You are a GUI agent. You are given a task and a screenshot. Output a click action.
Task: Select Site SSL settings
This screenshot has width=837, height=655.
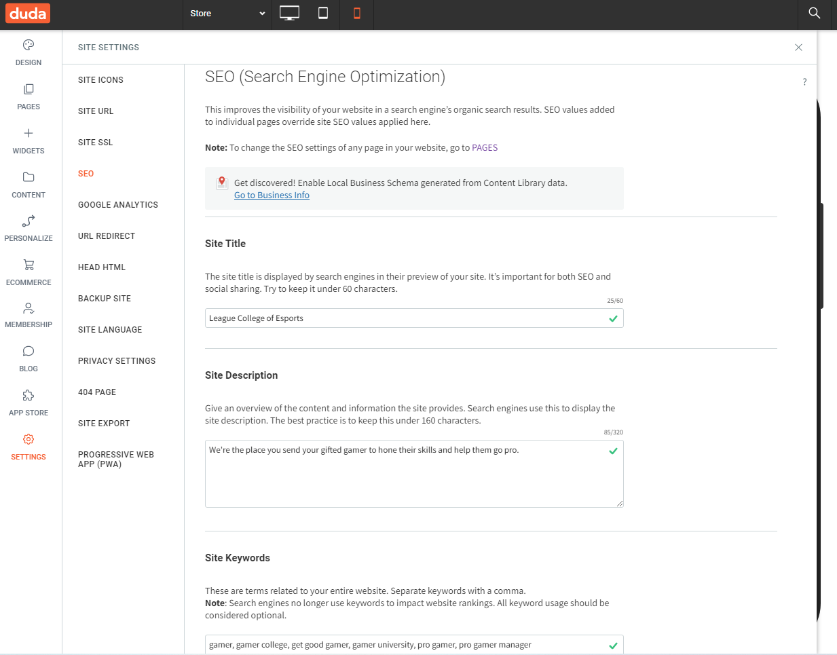[x=96, y=143]
